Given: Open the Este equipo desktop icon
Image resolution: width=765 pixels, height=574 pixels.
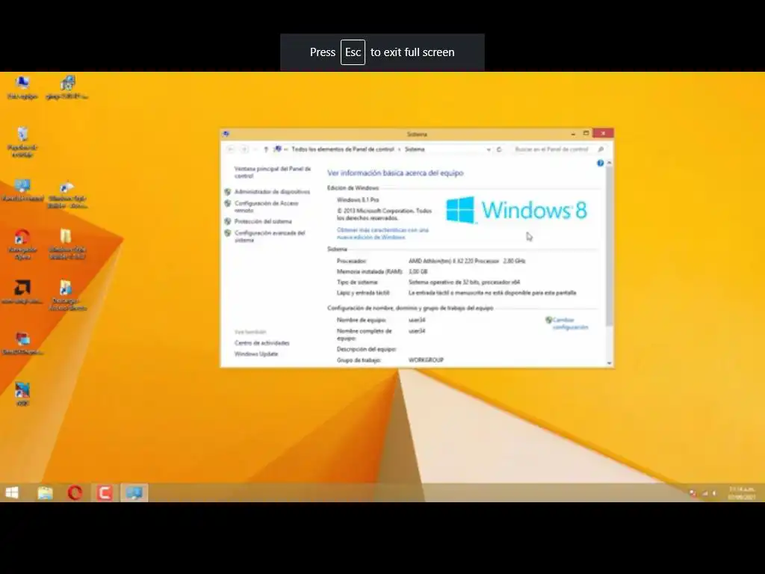Looking at the screenshot, I should point(22,87).
